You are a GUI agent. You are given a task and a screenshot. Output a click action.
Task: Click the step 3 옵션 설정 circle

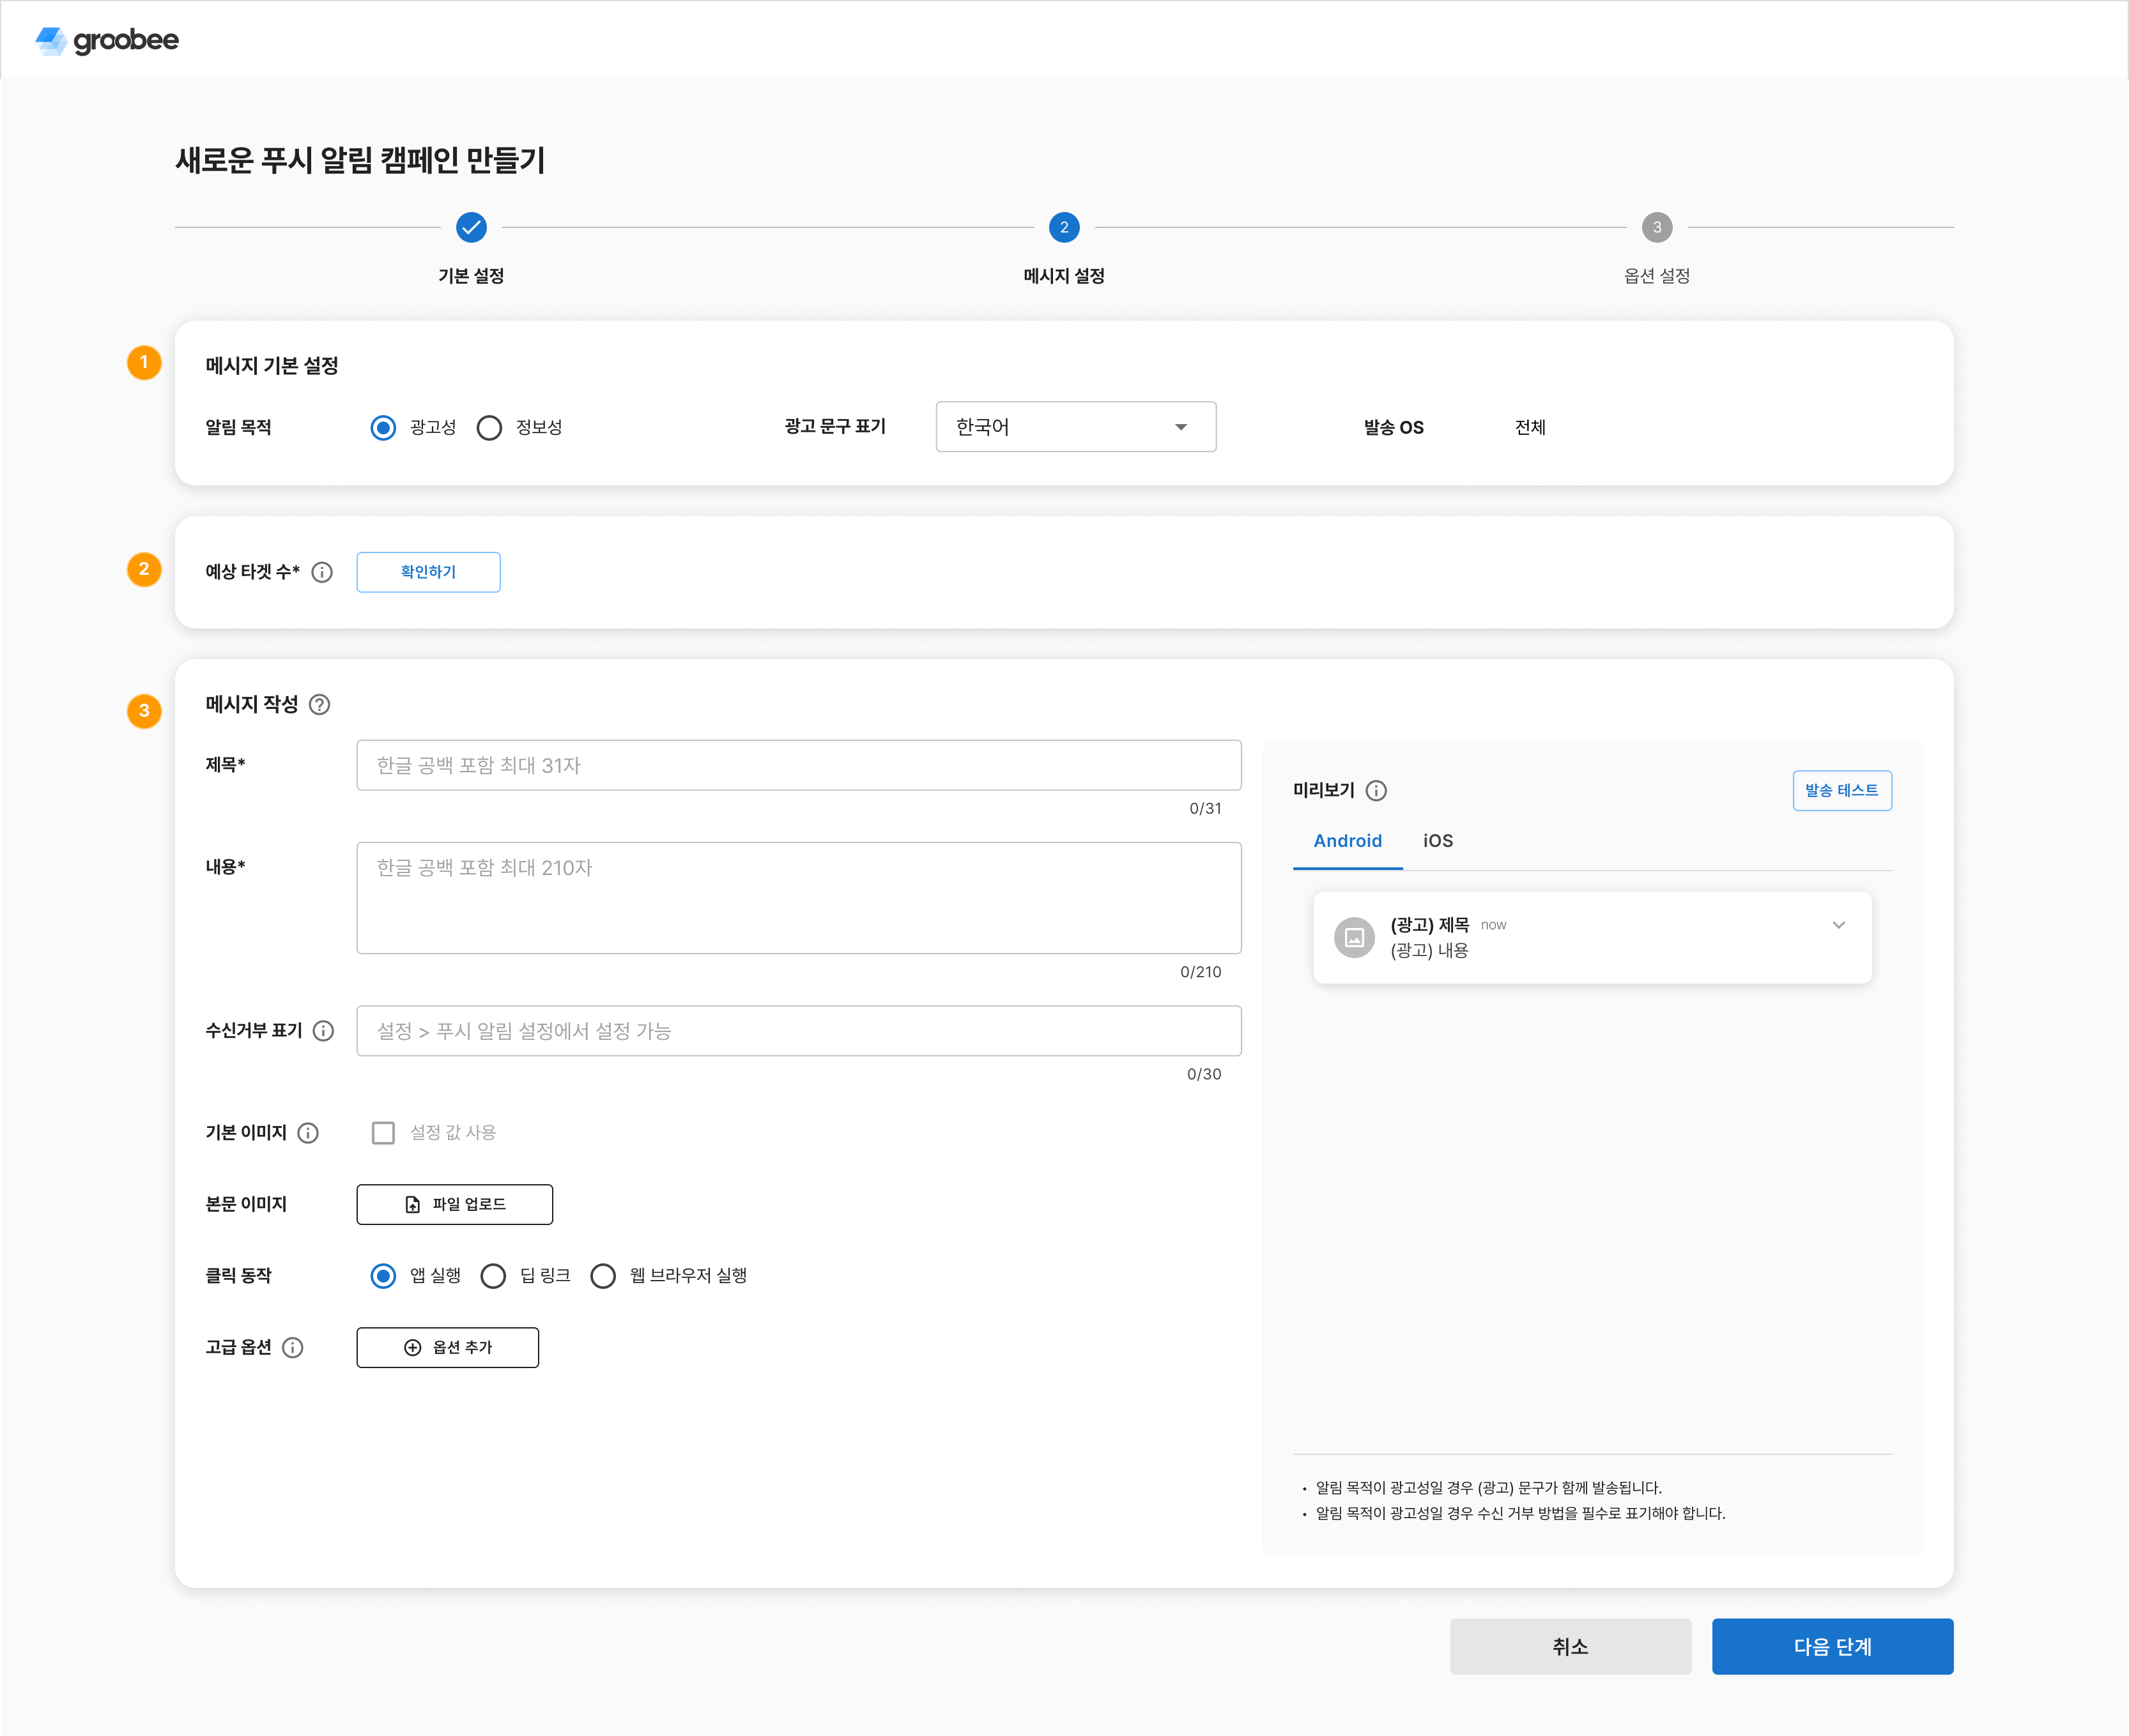coord(1657,228)
